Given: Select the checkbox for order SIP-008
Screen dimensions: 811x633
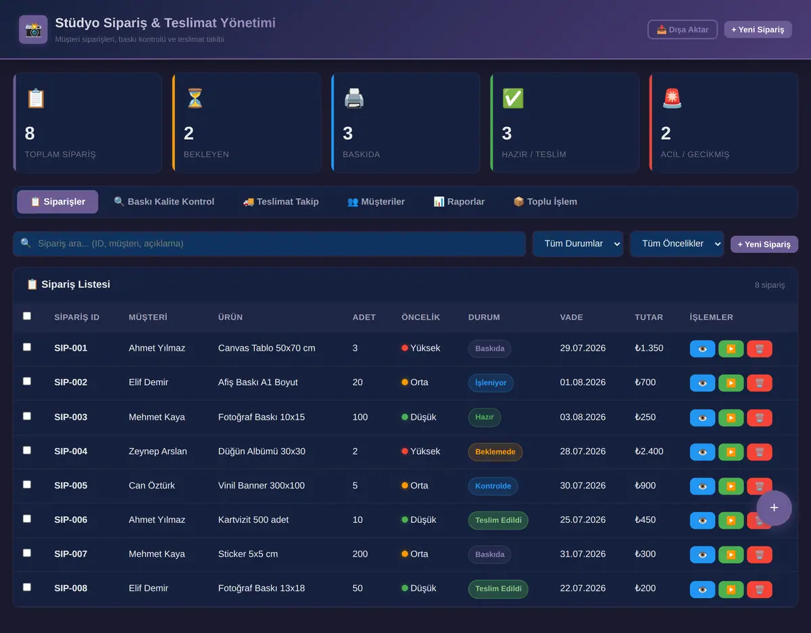Looking at the screenshot, I should click(27, 587).
